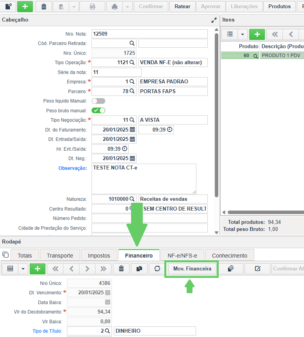Click the Mov. Financeira button
Viewport: 304px width, 337px height.
[192, 269]
